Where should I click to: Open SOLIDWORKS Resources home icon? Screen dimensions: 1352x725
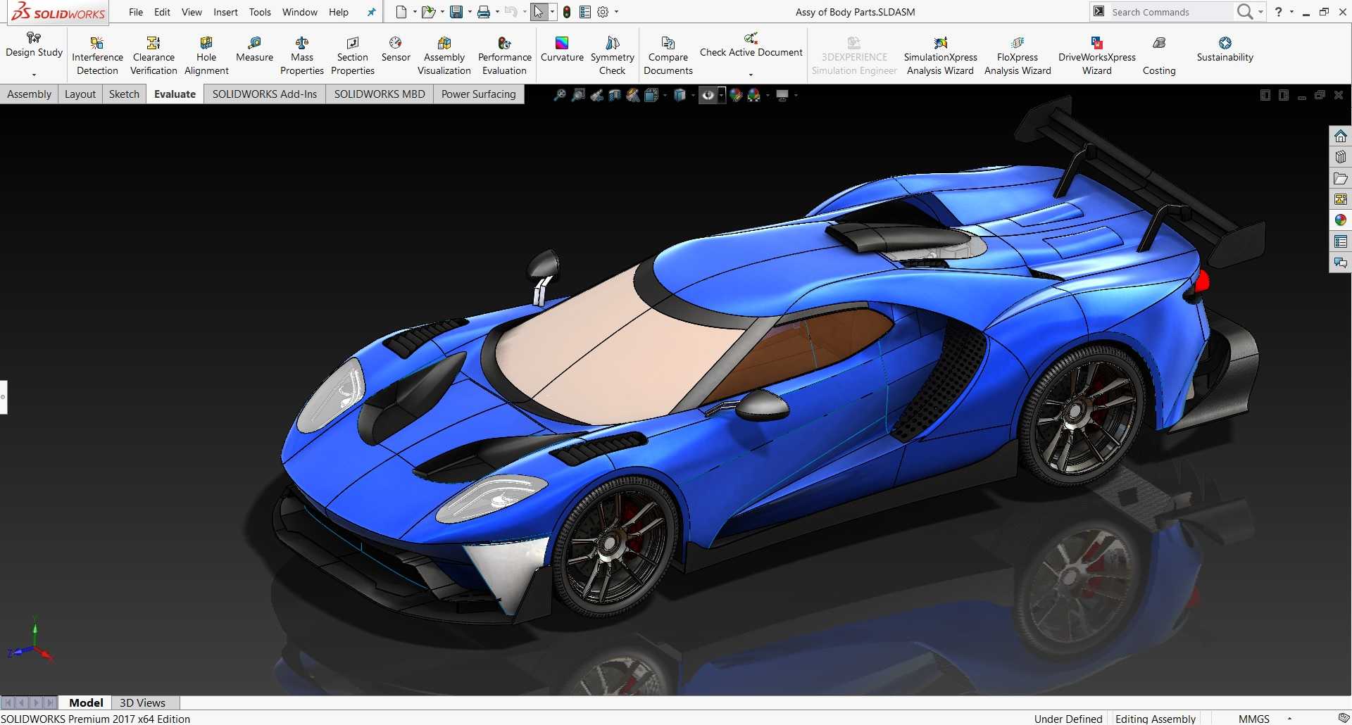(x=1340, y=136)
